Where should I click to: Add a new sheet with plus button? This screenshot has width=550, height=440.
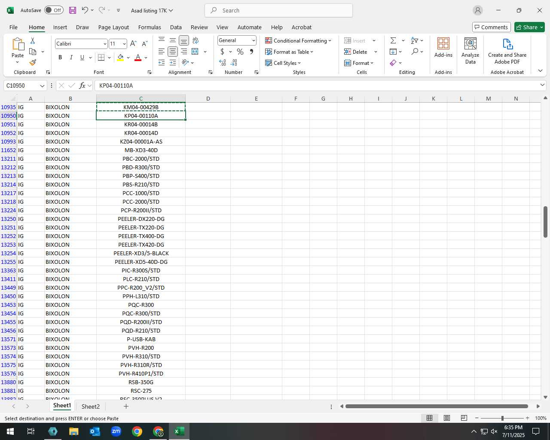(x=126, y=406)
